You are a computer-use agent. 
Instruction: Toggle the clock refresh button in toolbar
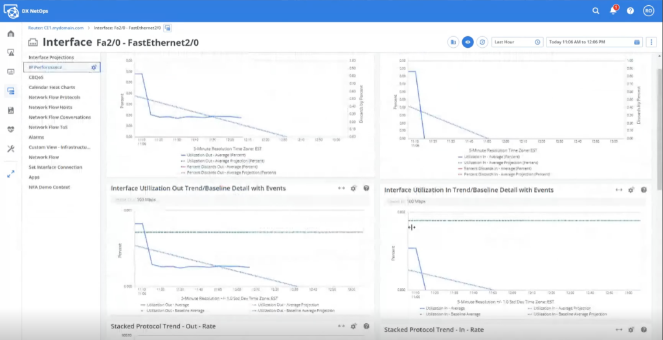482,42
